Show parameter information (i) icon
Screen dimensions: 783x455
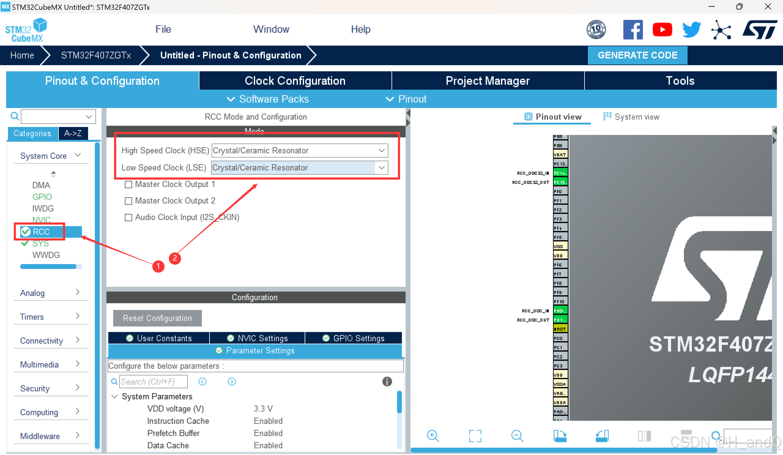pyautogui.click(x=387, y=382)
